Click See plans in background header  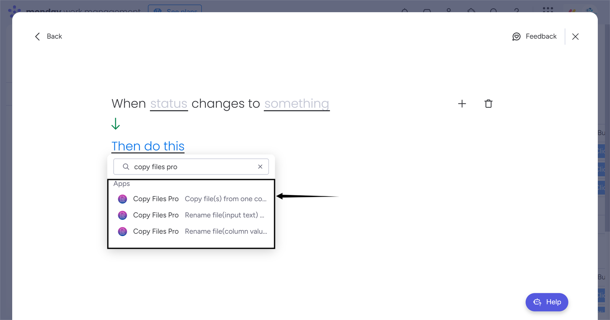[175, 9]
